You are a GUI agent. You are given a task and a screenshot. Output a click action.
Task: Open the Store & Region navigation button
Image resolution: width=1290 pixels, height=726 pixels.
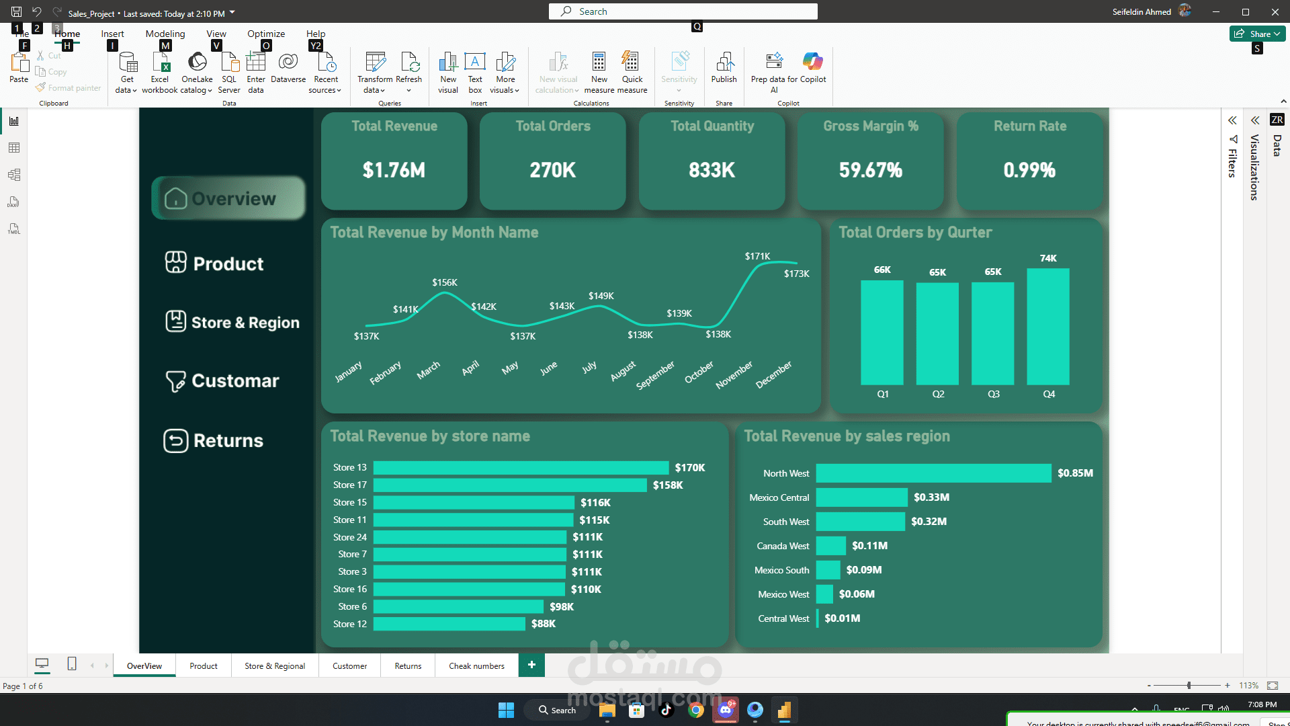[232, 322]
